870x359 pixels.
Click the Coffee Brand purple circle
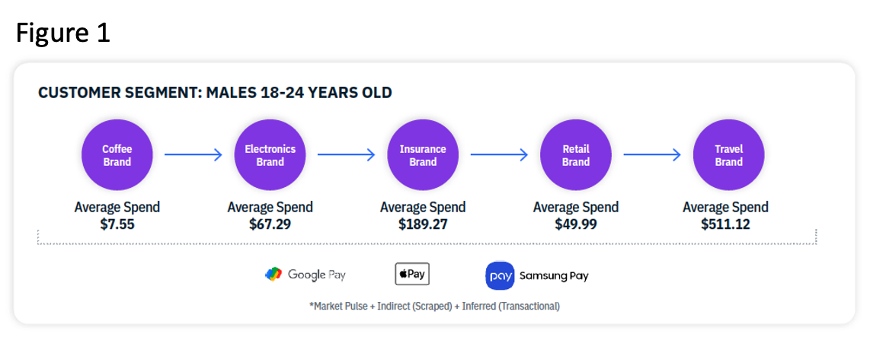click(117, 155)
